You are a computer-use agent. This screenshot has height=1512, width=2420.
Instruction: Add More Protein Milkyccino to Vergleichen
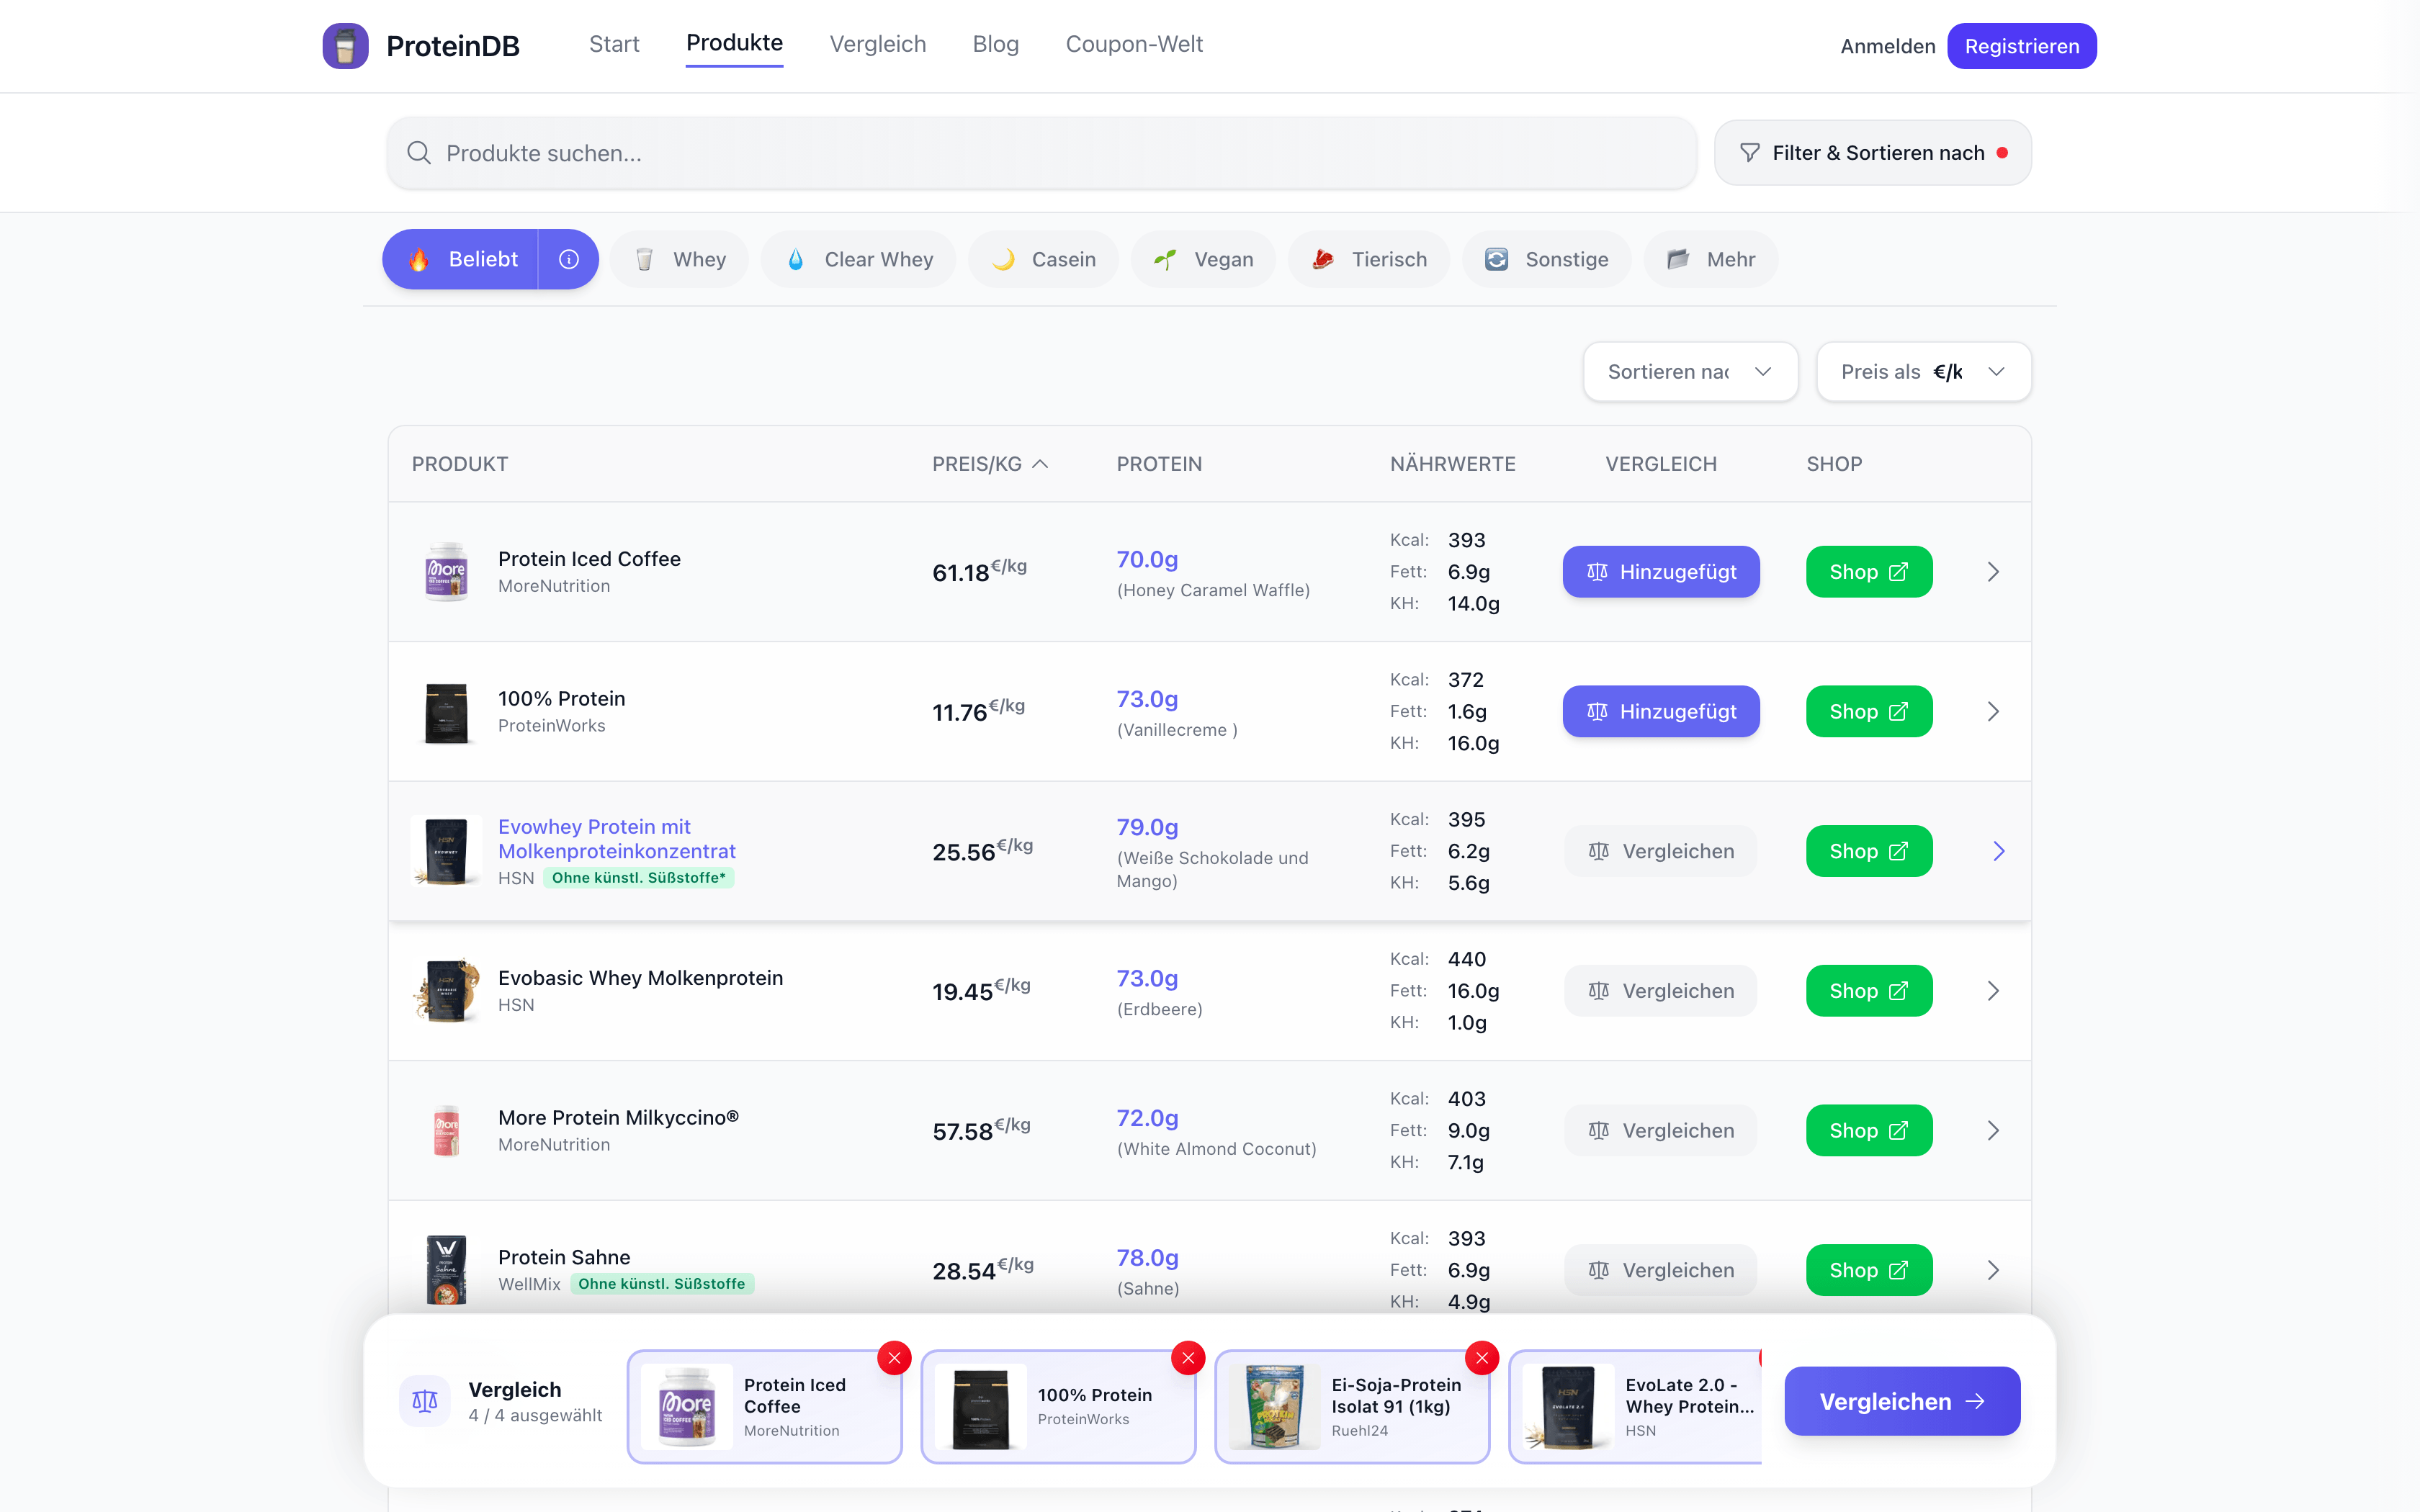click(x=1661, y=1131)
